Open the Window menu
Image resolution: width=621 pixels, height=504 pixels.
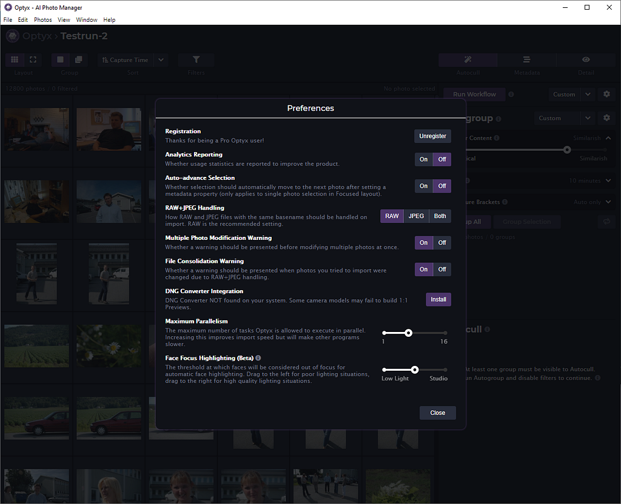click(x=87, y=20)
